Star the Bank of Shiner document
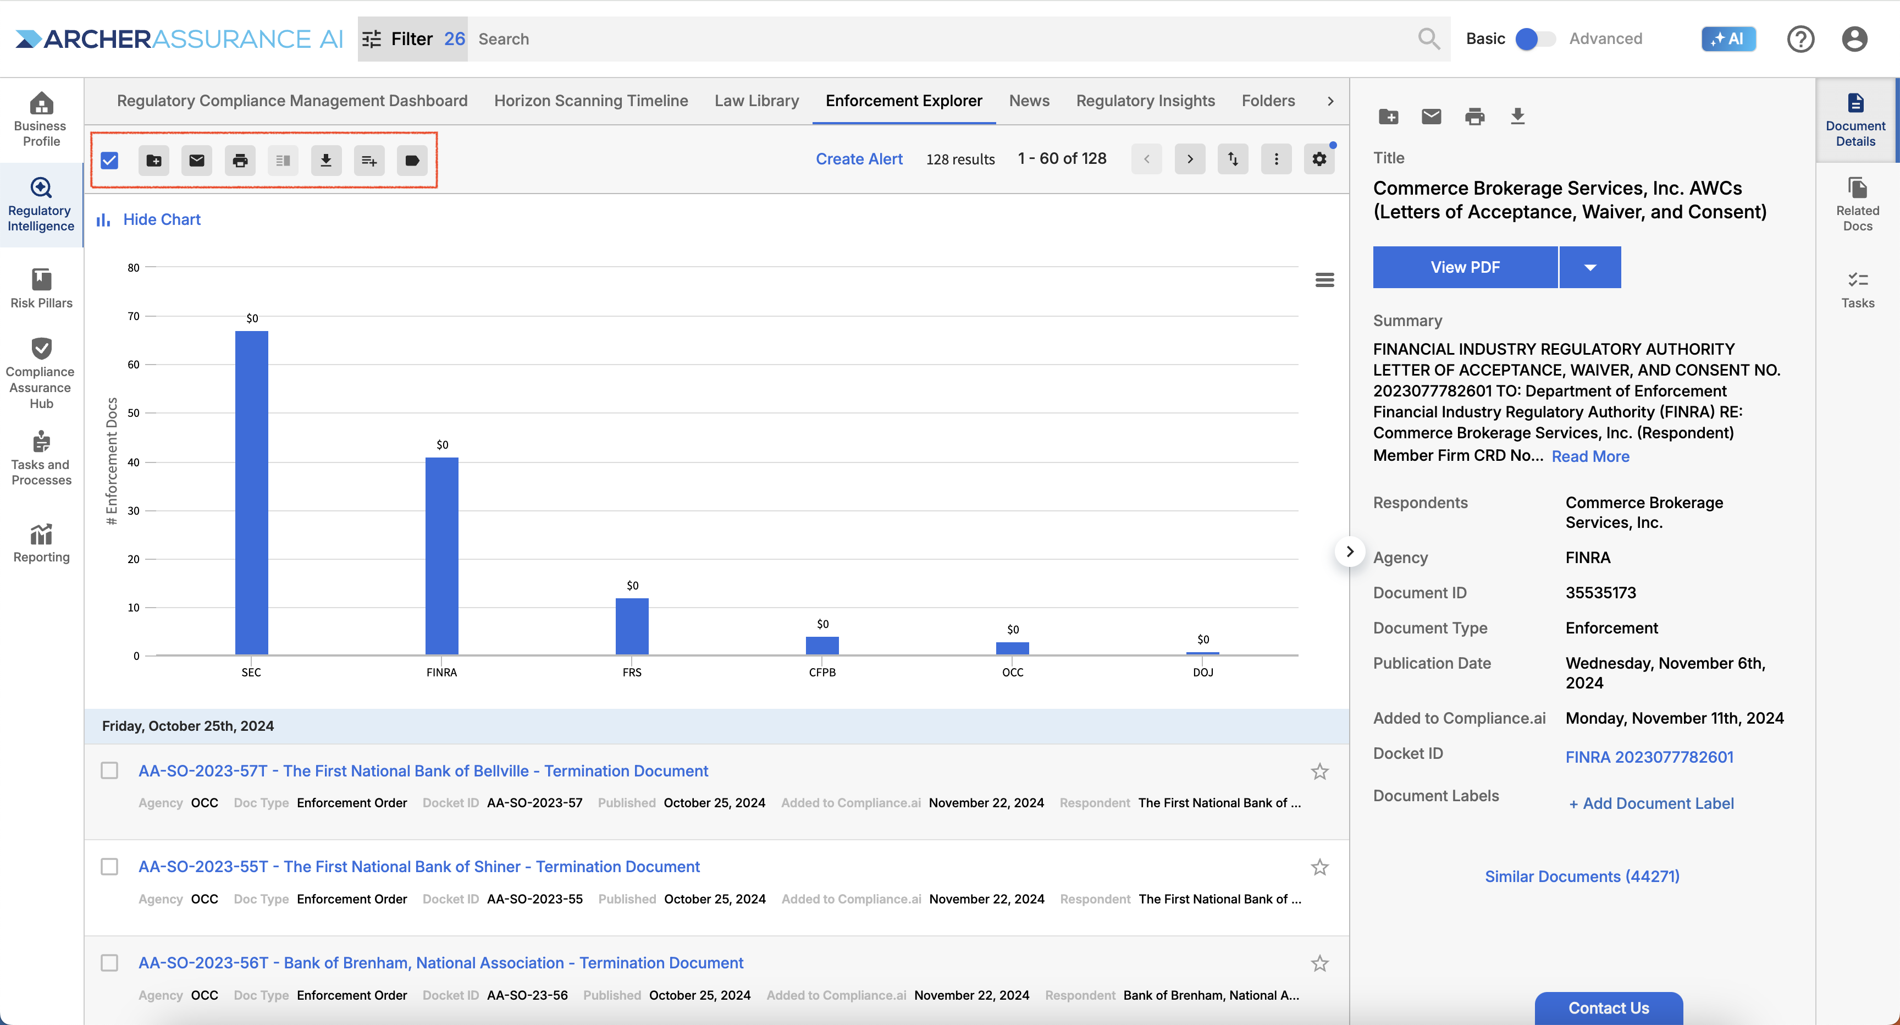This screenshot has height=1025, width=1900. 1319,867
